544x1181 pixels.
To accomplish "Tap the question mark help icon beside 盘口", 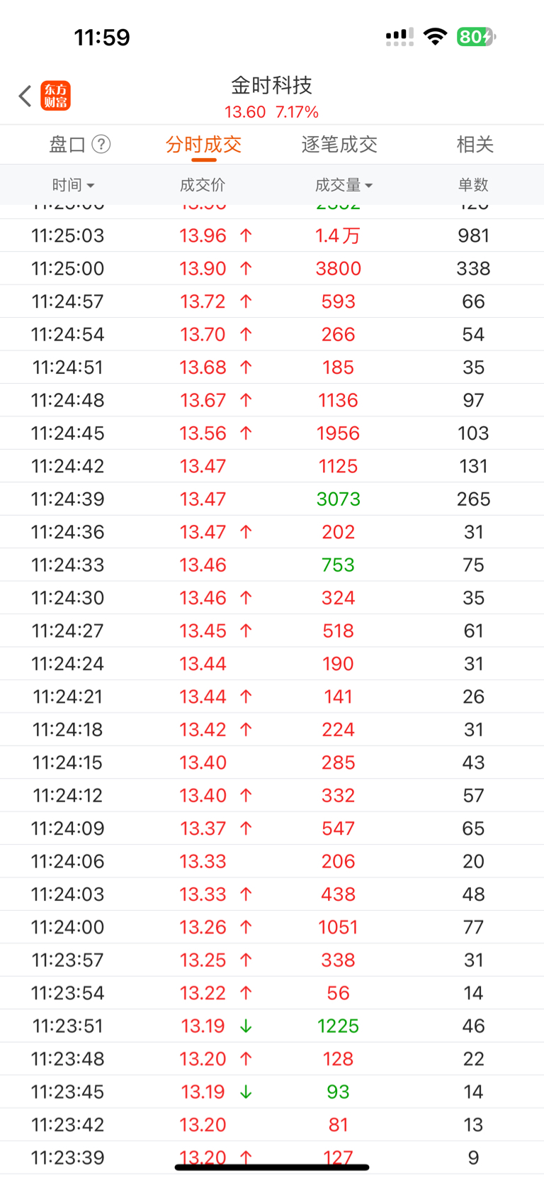I will [x=101, y=145].
